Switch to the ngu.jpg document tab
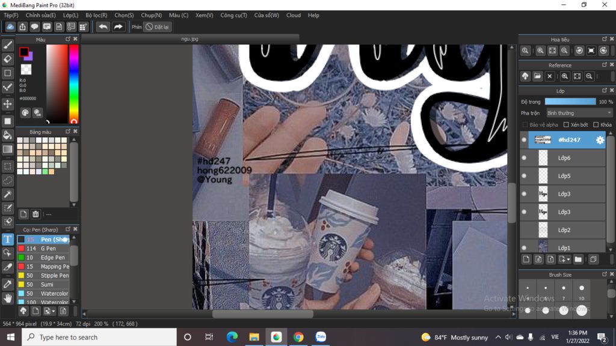The height and width of the screenshot is (346, 616). [x=189, y=39]
